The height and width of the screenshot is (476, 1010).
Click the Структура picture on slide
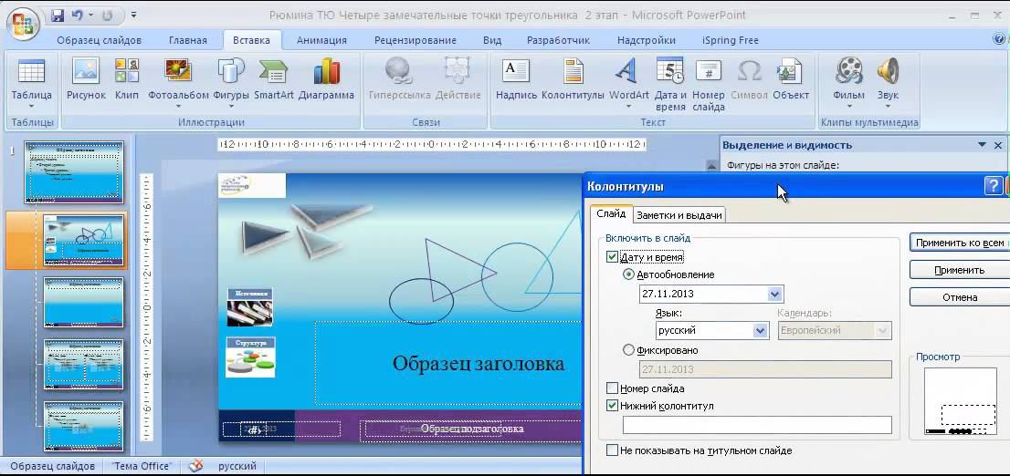click(x=250, y=357)
